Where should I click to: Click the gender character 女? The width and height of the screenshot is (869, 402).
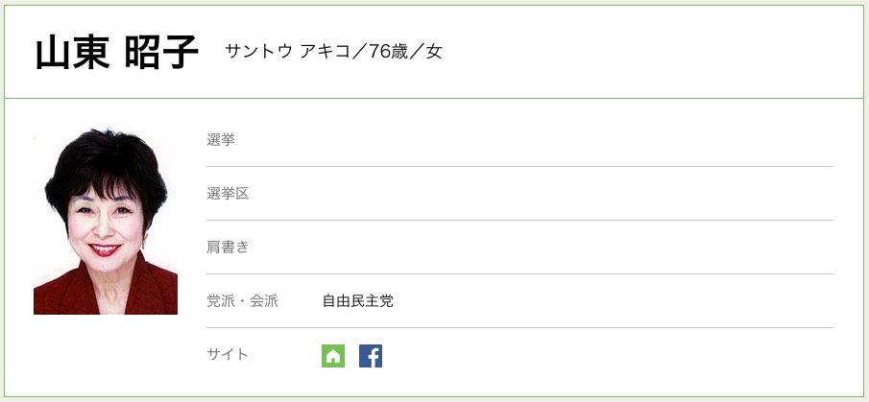click(434, 52)
